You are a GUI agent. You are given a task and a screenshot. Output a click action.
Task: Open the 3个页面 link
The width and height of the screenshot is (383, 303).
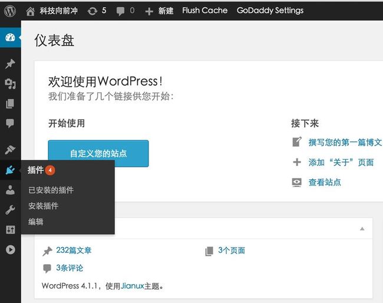pos(232,250)
